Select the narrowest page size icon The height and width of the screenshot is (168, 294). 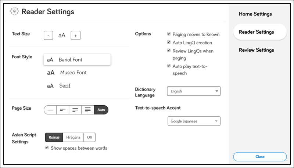[x=50, y=110]
